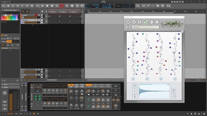Screen dimensions: 207x116
Task: Adjust the Synplant track volume slider
Action: point(32,17)
